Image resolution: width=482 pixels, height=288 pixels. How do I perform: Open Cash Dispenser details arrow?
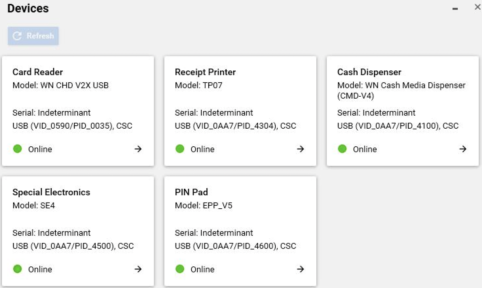tap(463, 149)
